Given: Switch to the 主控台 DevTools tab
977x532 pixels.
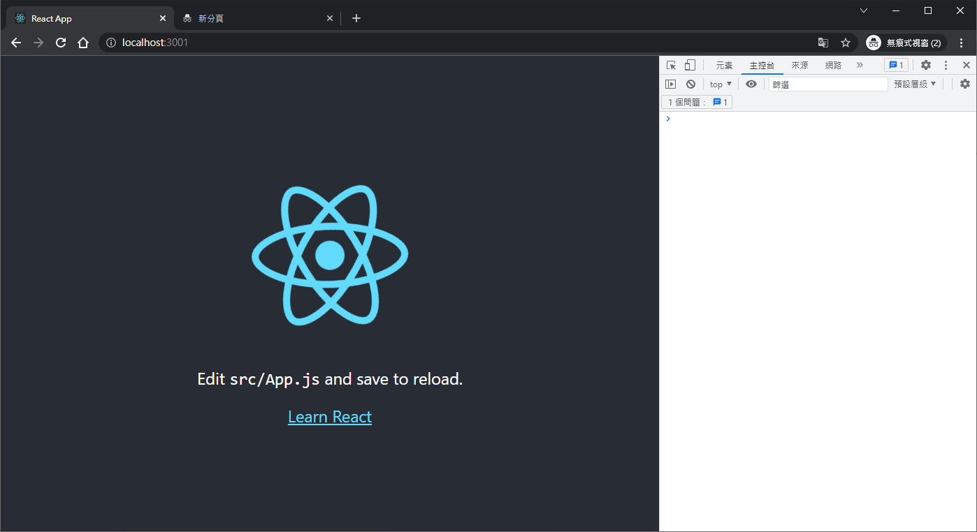Looking at the screenshot, I should click(x=762, y=65).
